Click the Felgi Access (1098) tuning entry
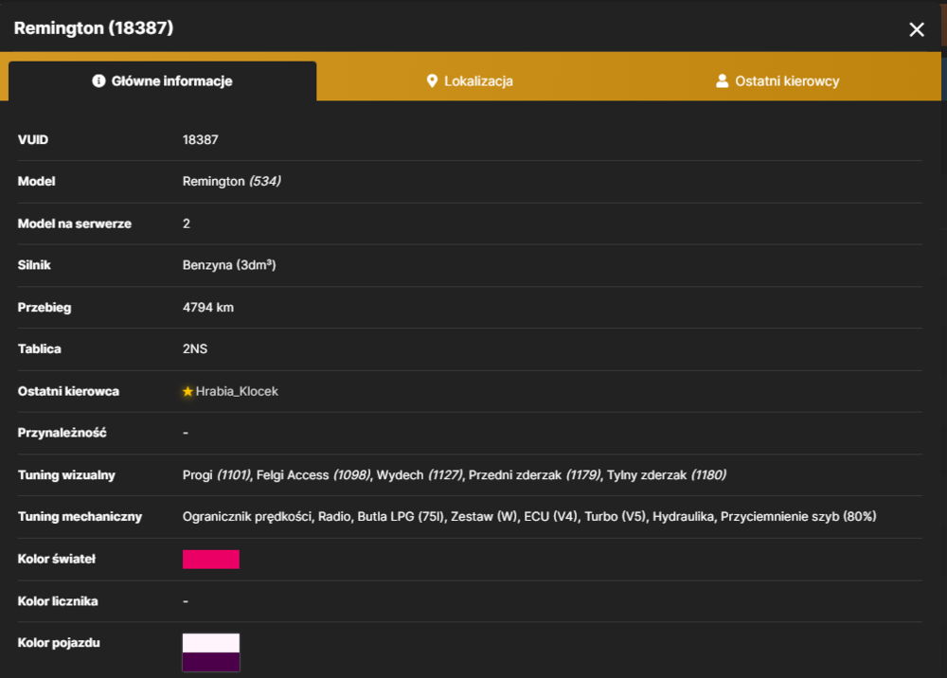 pos(313,475)
